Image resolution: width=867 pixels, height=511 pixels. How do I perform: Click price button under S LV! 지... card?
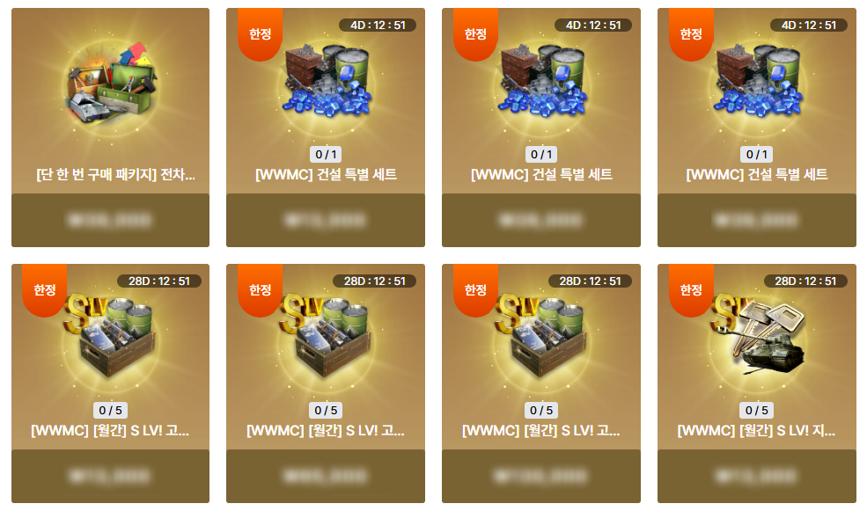tap(757, 476)
